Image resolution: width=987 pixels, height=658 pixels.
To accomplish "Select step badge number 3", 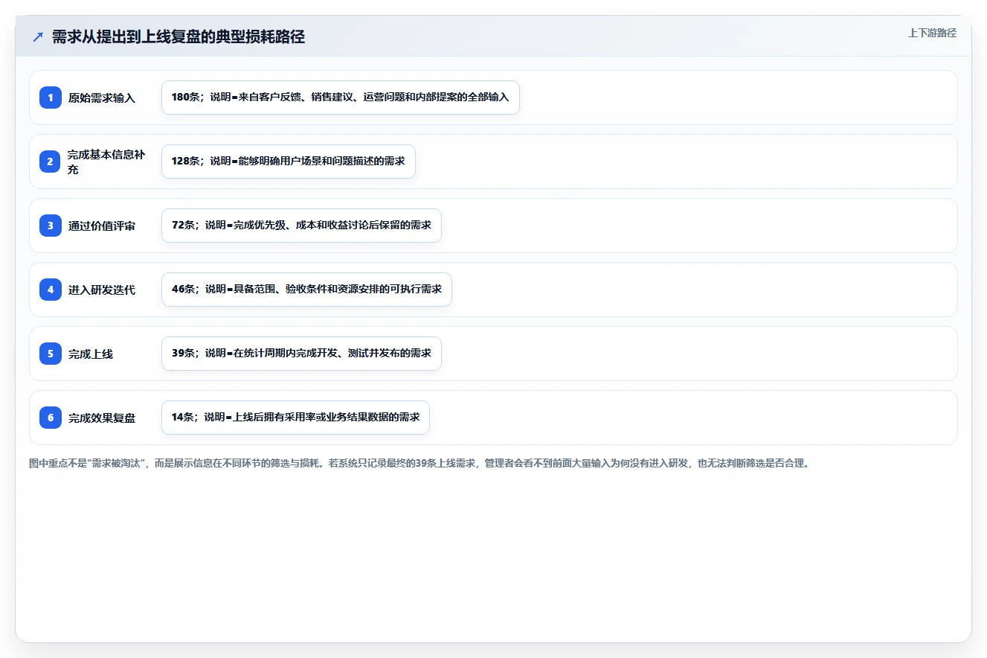I will click(51, 226).
